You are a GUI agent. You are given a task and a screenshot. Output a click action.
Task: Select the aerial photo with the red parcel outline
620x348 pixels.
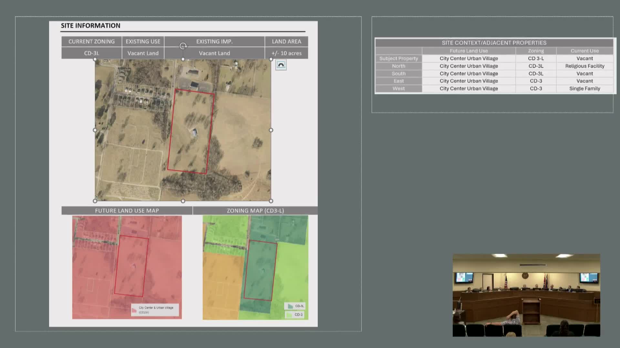tap(183, 130)
